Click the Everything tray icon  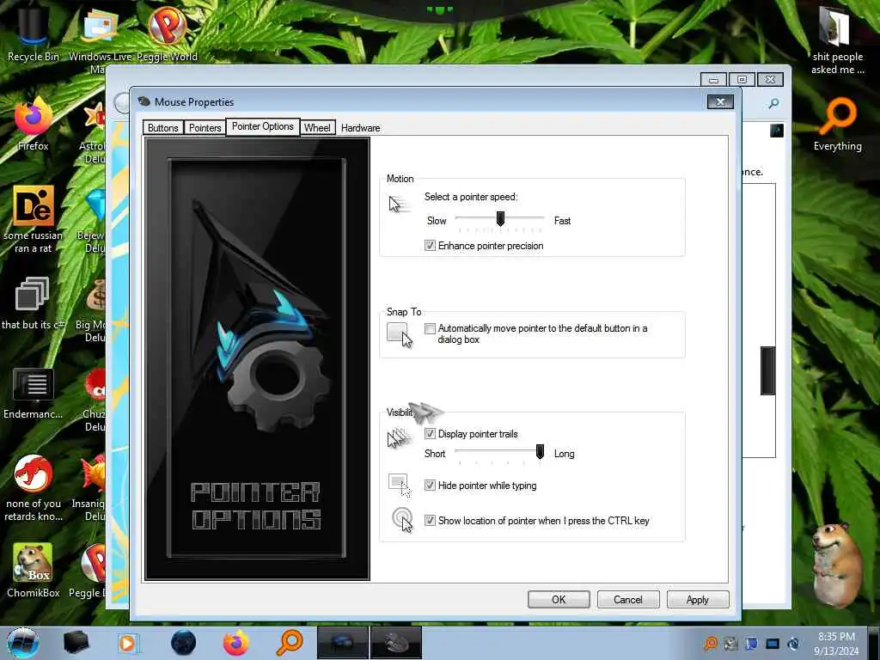tap(711, 643)
